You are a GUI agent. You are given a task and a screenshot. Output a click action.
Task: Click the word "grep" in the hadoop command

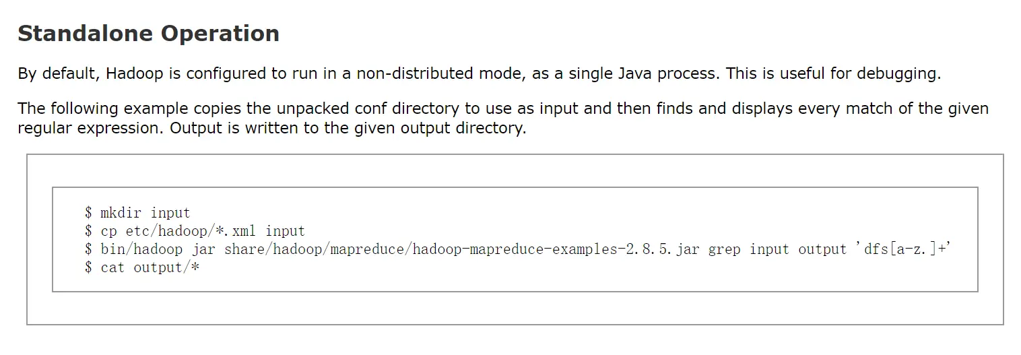[725, 250]
